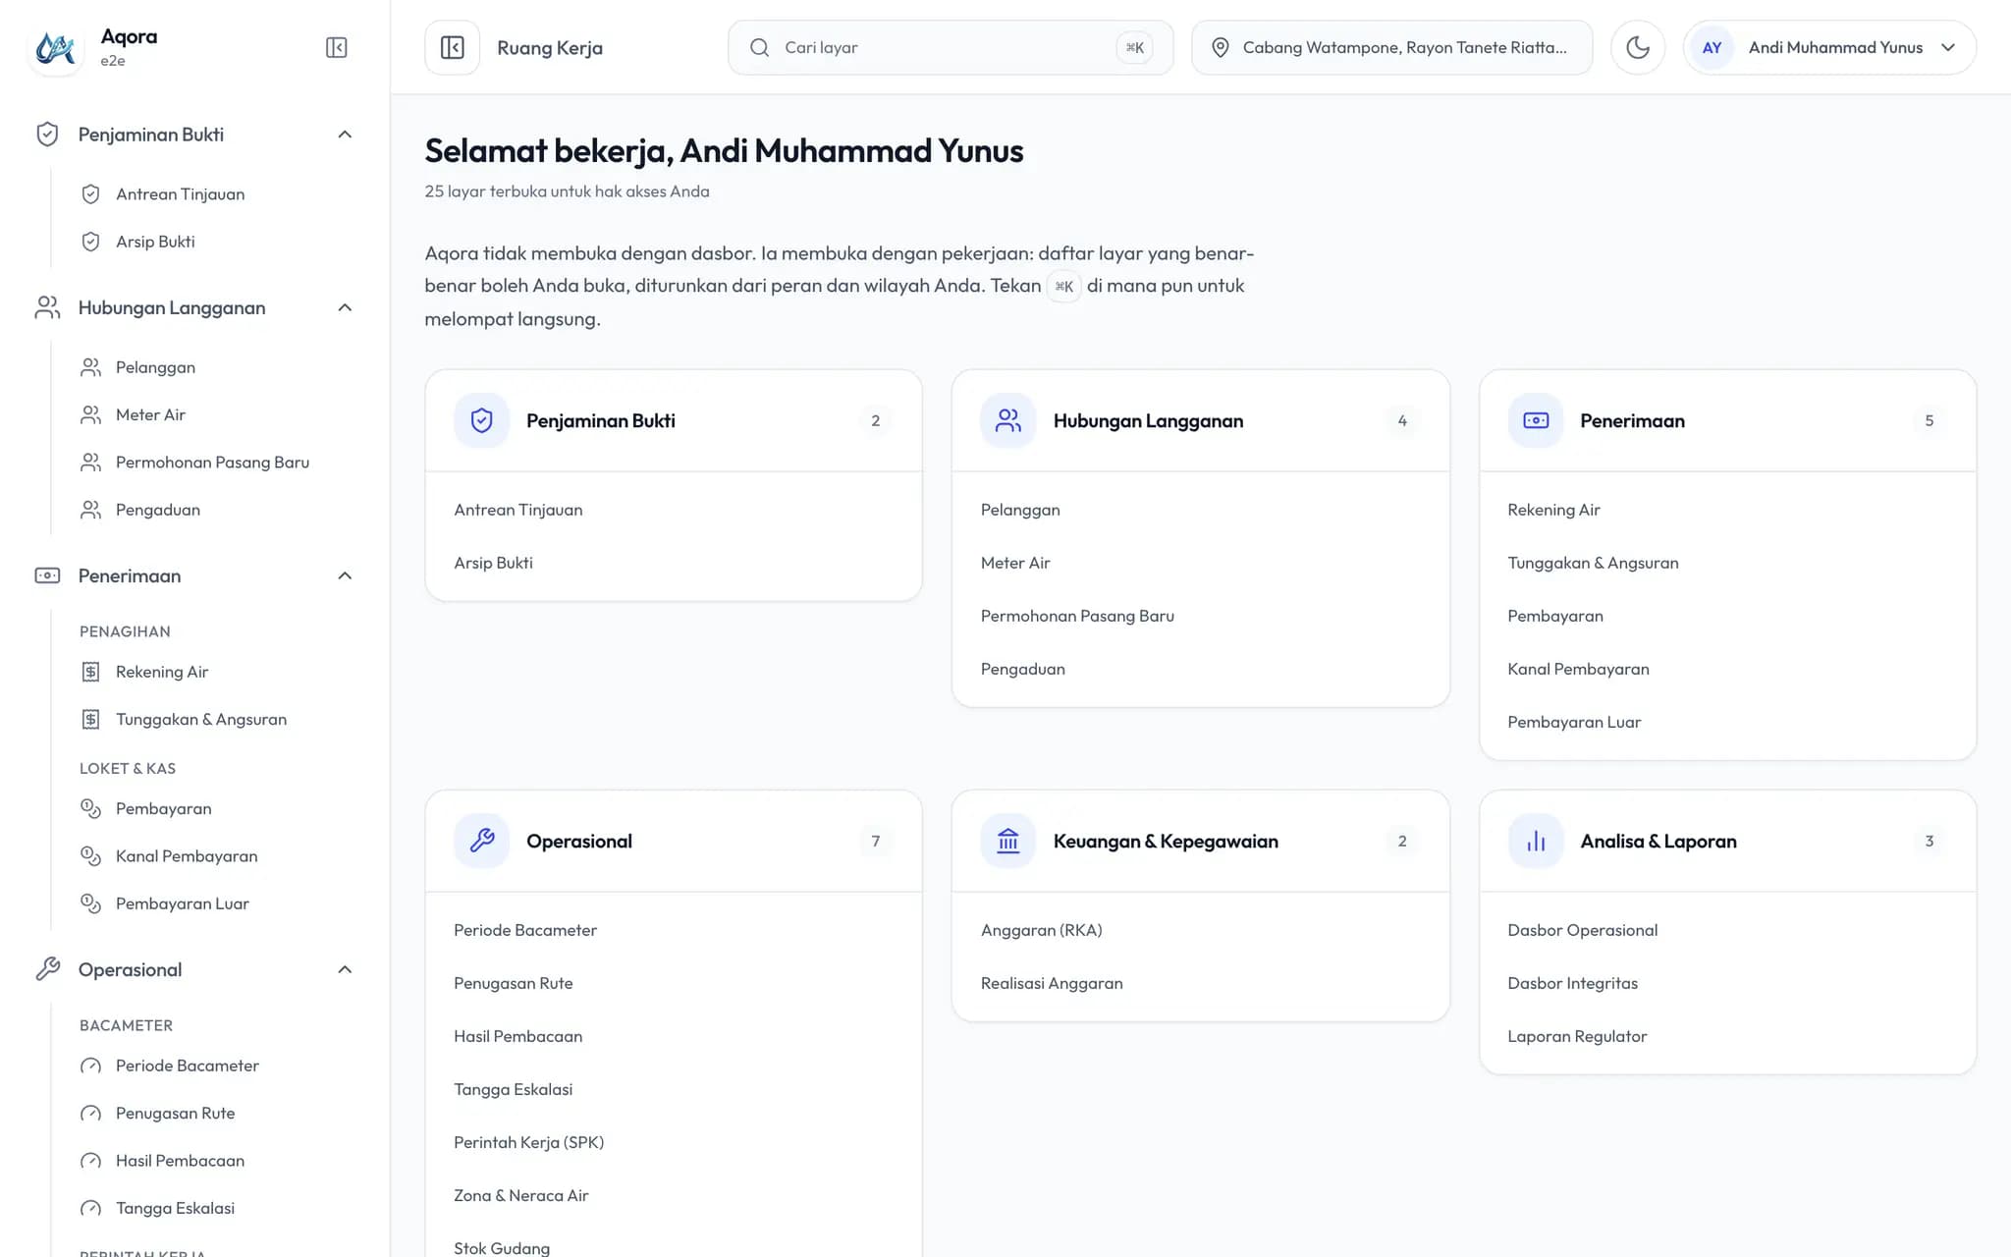Click the people icon in Hubungan Langganan card
The height and width of the screenshot is (1257, 2011).
[x=1008, y=420]
